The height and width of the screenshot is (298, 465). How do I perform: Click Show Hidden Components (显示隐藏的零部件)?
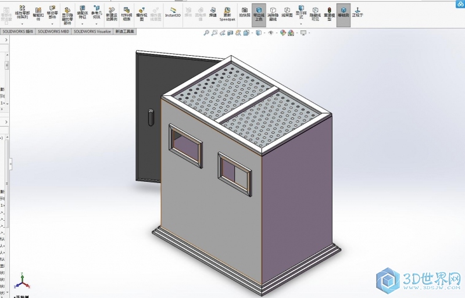click(67, 16)
